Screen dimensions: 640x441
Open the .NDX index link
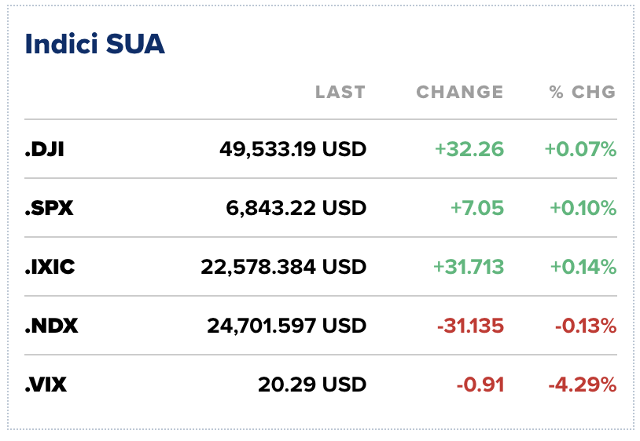coord(51,326)
